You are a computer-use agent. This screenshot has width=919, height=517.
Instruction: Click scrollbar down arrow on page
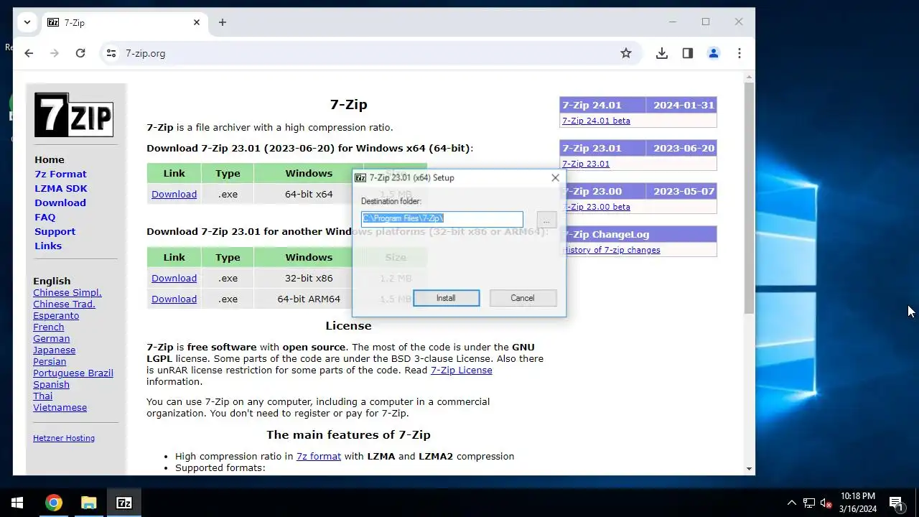tap(749, 469)
